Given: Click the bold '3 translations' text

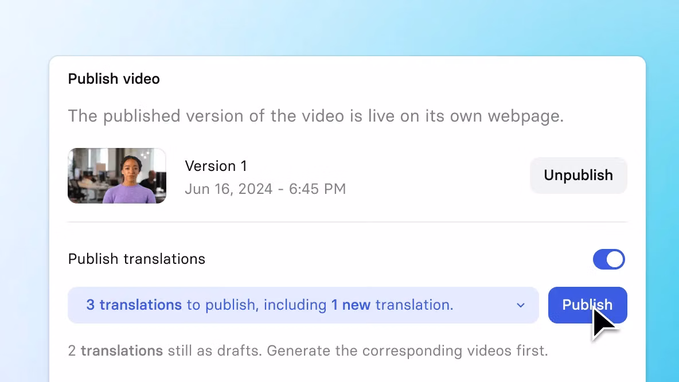Looking at the screenshot, I should (x=134, y=305).
